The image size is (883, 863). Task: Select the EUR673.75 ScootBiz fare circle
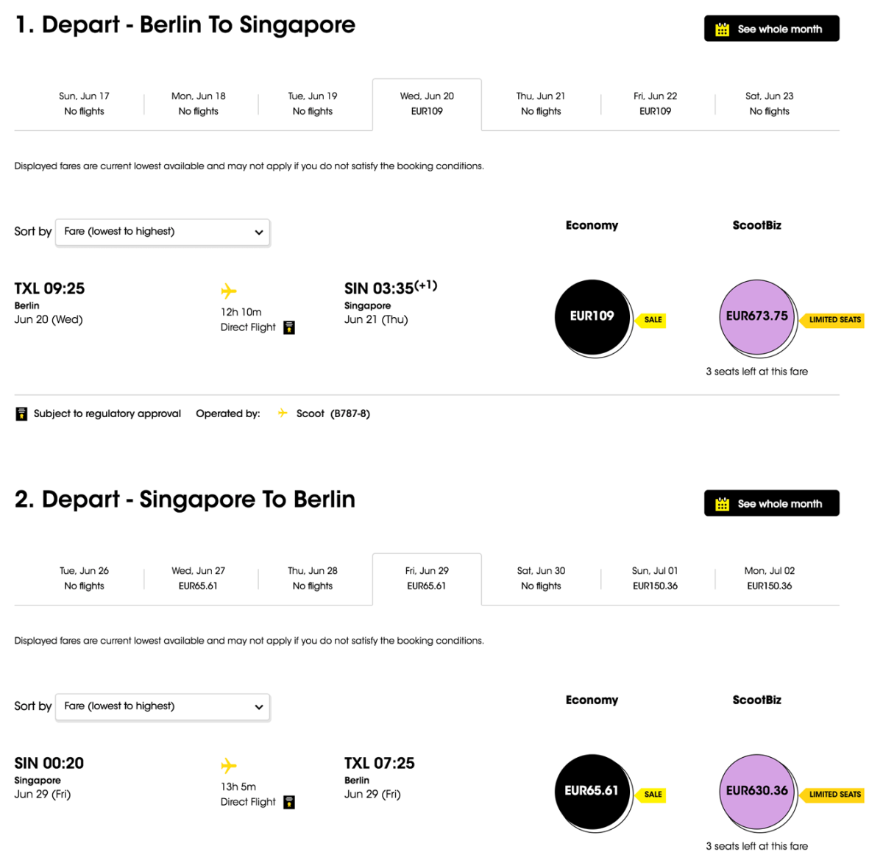click(756, 316)
